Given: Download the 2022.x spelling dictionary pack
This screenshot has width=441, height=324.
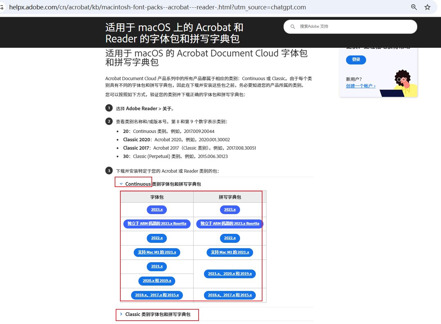Looking at the screenshot, I should point(230,238).
